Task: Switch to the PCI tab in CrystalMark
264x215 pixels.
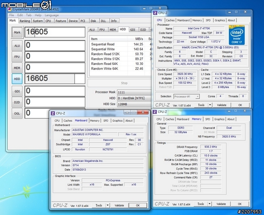Action: click(x=84, y=21)
